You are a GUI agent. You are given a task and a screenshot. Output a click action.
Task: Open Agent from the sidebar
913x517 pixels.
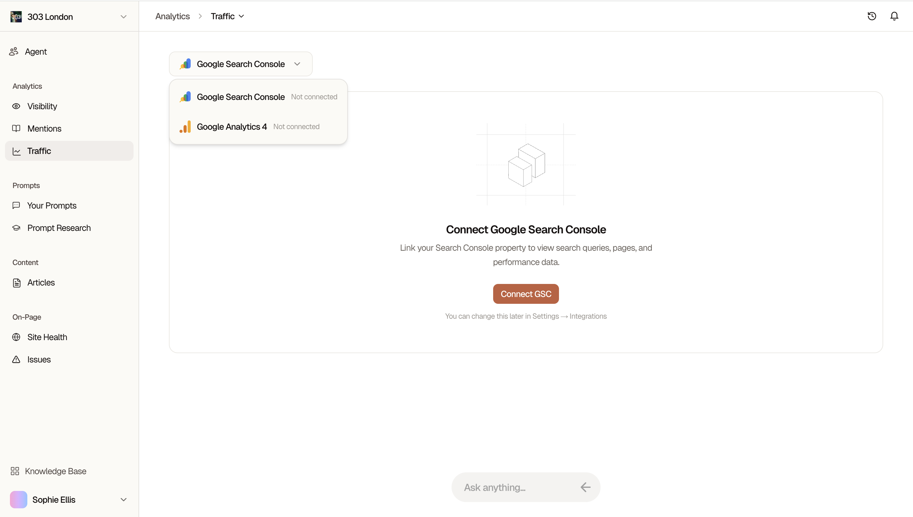pos(35,52)
